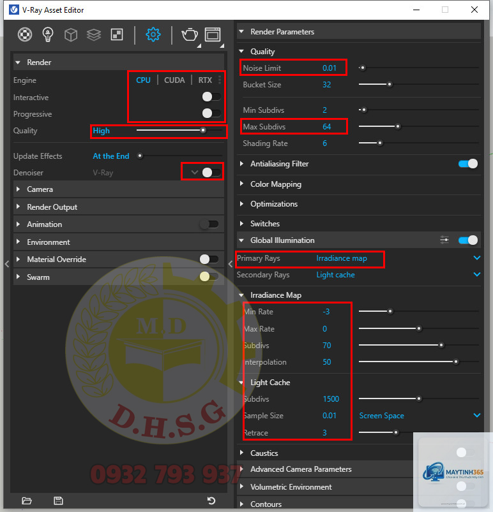This screenshot has height=512, width=493.
Task: Click the Open folder icon at bottom
Action: (26, 501)
